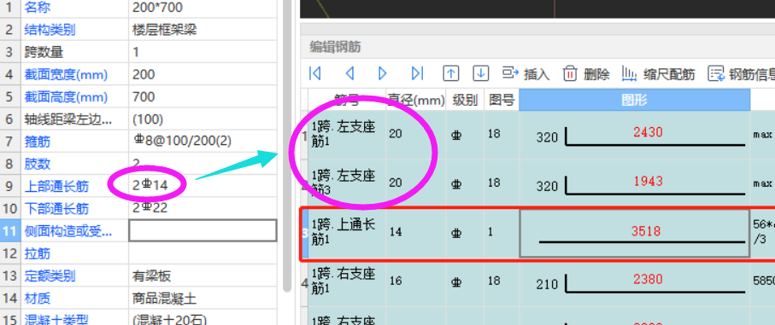775x325 pixels.
Task: Select the 1跨.上通长筋1 rebar row name
Action: [x=343, y=231]
